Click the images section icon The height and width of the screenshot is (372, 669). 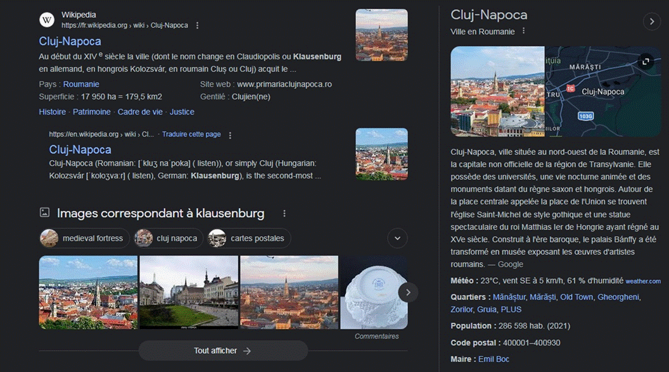[x=45, y=212]
